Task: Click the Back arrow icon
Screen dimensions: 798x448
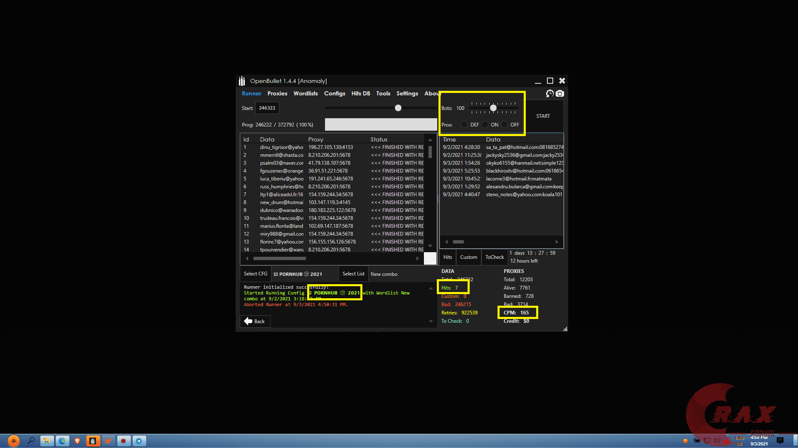Action: (249, 321)
